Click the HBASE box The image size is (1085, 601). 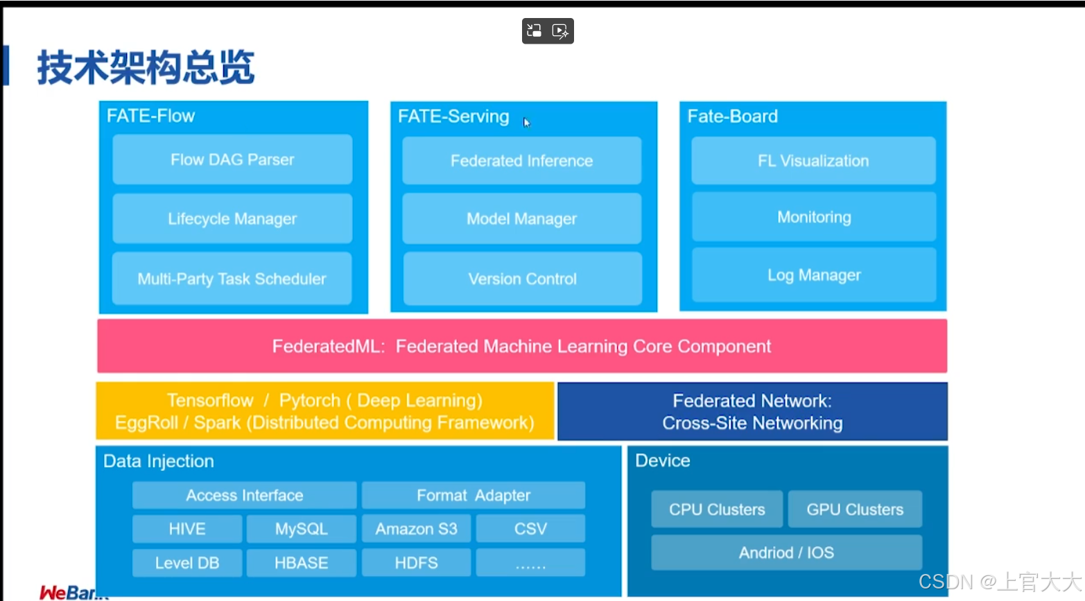pyautogui.click(x=302, y=563)
